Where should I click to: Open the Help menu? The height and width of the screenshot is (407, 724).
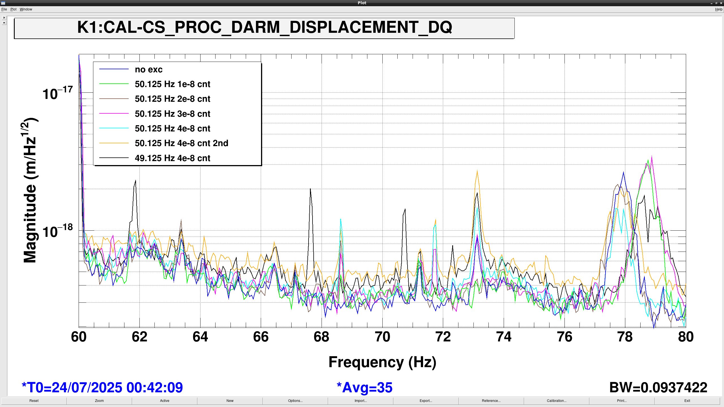click(719, 9)
